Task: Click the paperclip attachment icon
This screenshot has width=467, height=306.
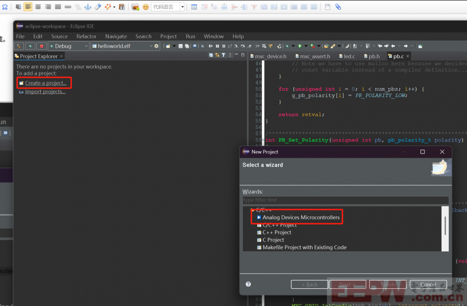Action: 338,7
